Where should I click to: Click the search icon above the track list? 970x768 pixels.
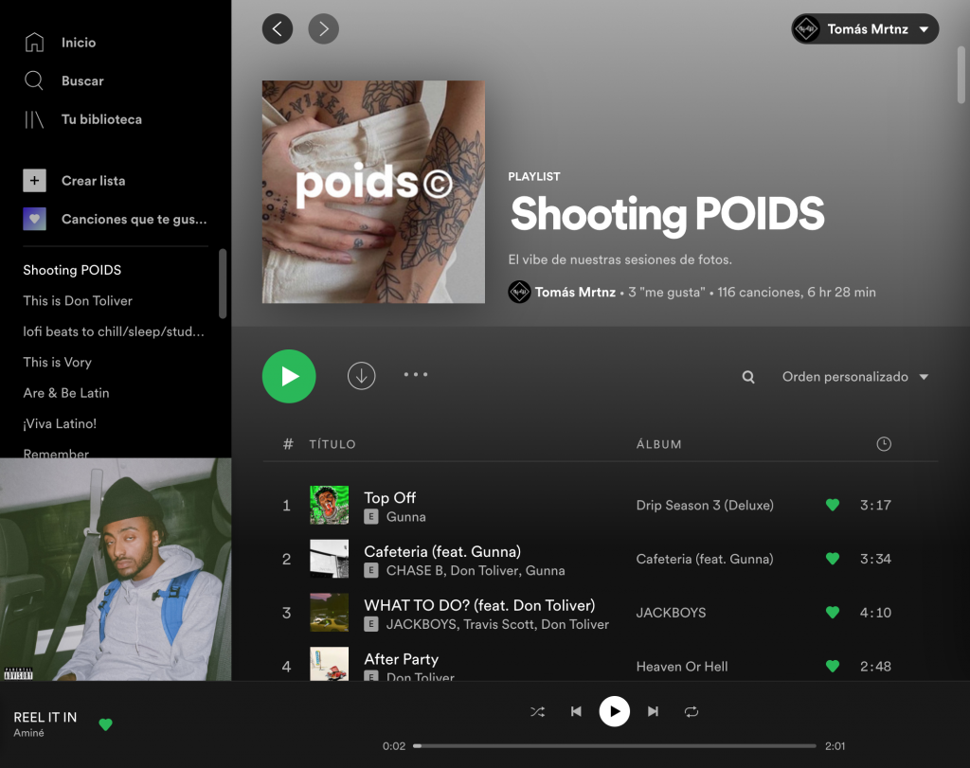[747, 376]
